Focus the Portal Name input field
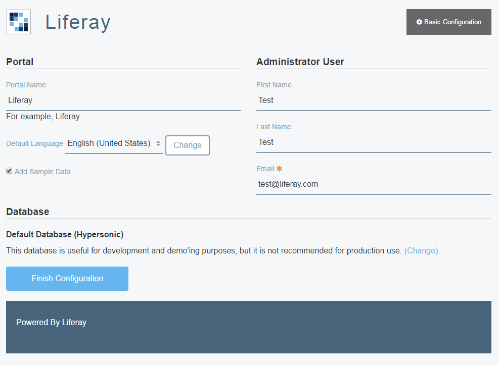The image size is (499, 365). coord(123,100)
